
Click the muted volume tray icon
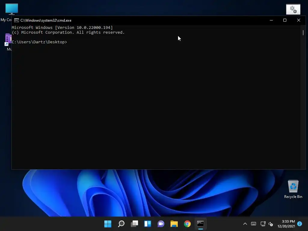(x=271, y=224)
